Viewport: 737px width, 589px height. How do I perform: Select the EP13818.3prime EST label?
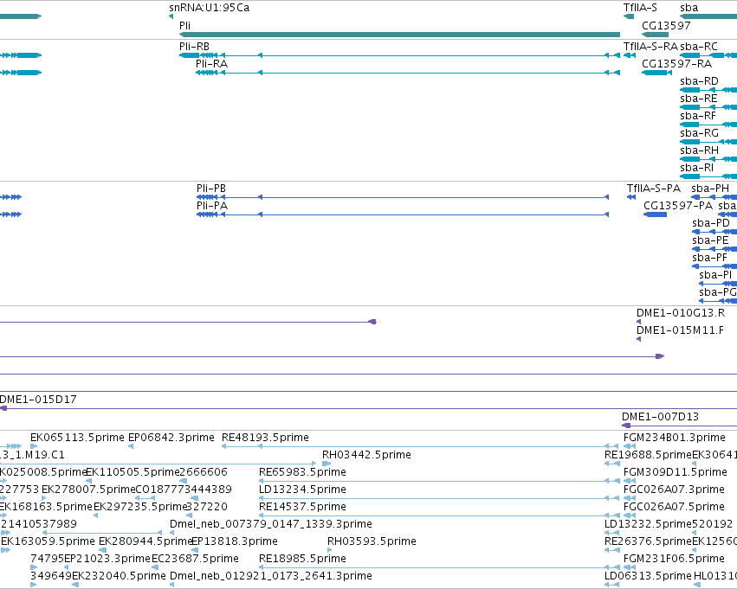pos(235,541)
